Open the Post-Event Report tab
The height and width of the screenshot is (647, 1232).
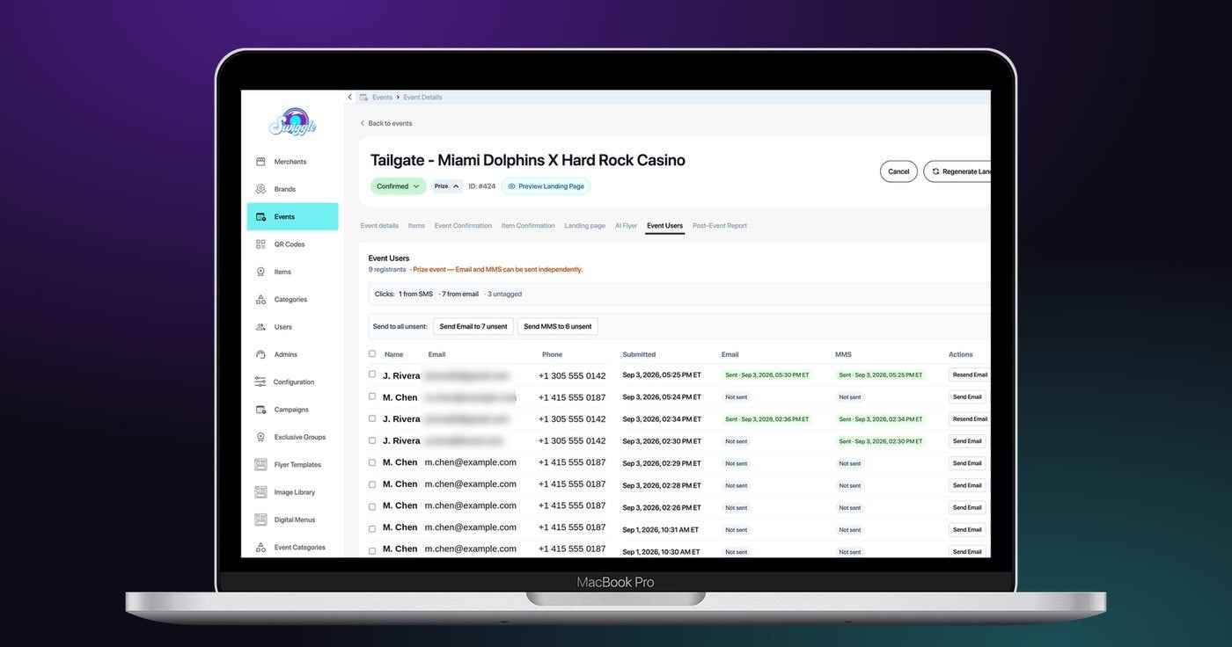pos(720,226)
